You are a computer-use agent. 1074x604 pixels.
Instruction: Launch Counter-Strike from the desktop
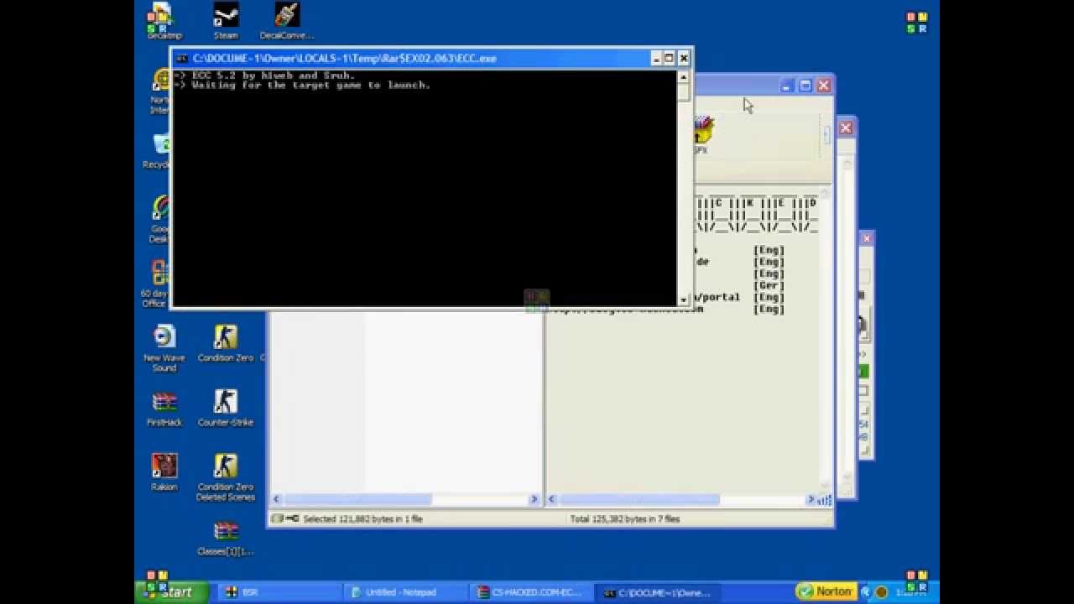pyautogui.click(x=226, y=409)
